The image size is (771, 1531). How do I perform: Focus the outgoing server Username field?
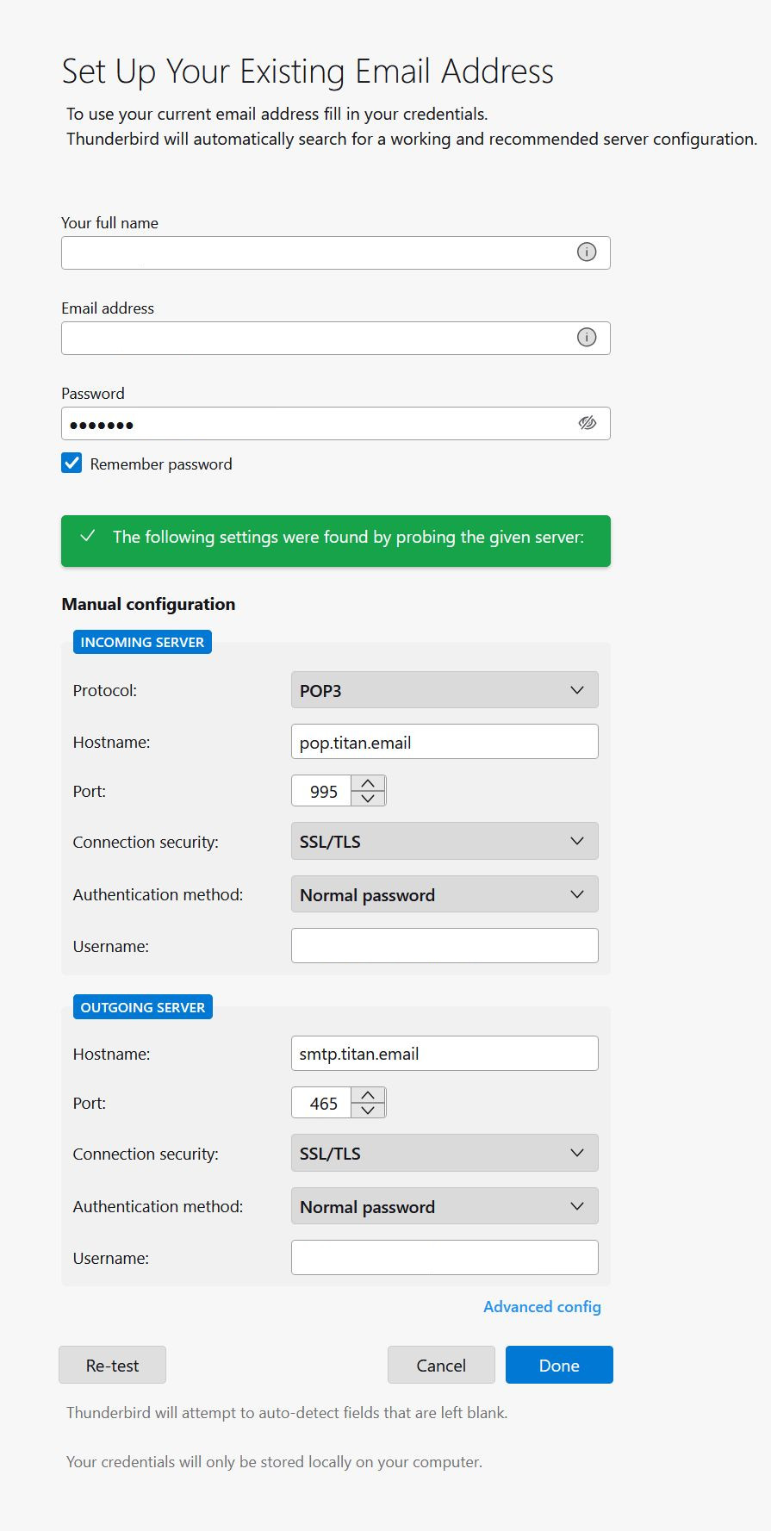(445, 1257)
